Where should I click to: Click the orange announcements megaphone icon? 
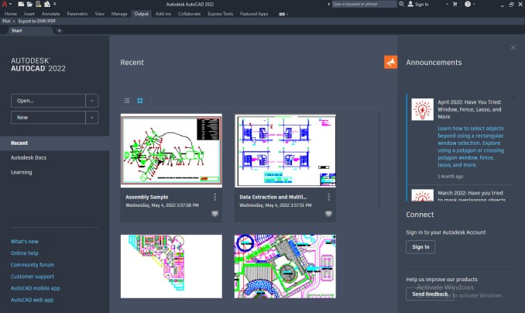click(x=391, y=62)
